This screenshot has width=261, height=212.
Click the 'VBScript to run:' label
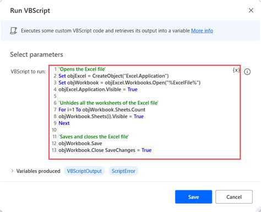point(28,72)
